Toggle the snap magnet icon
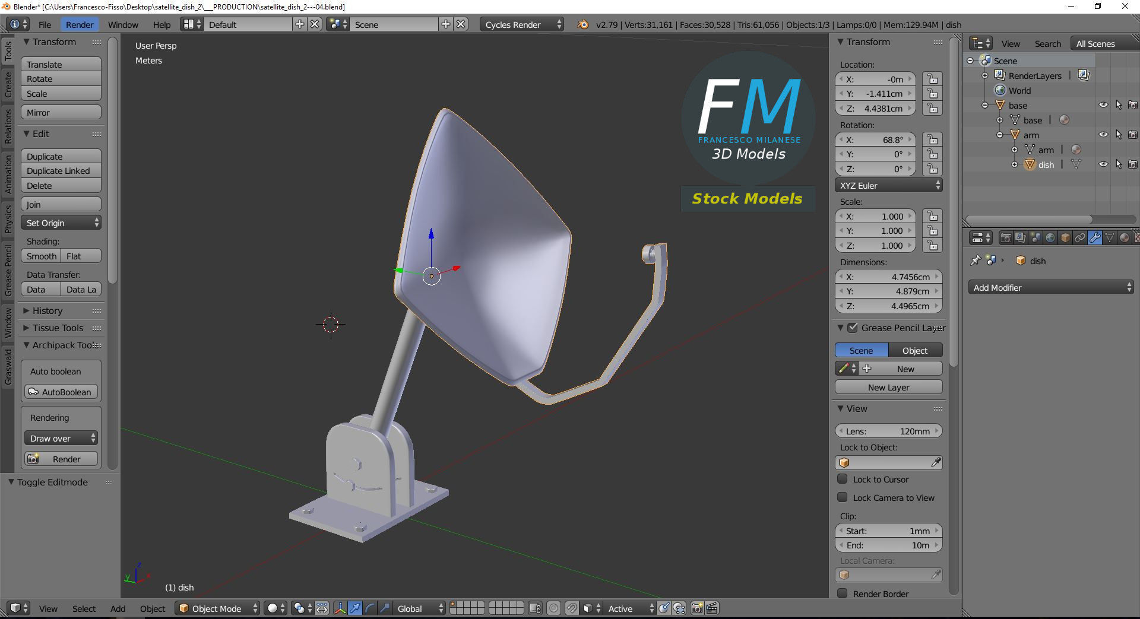Image resolution: width=1140 pixels, height=619 pixels. tap(571, 608)
